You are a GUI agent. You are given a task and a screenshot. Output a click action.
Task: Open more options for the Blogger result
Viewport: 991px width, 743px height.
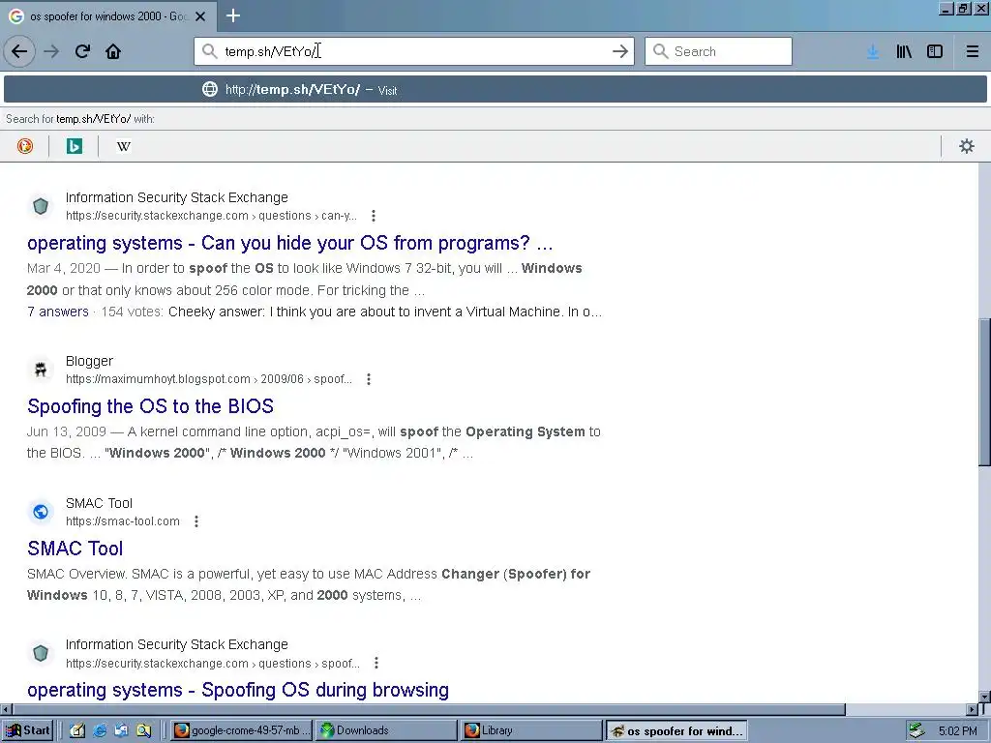pos(369,379)
